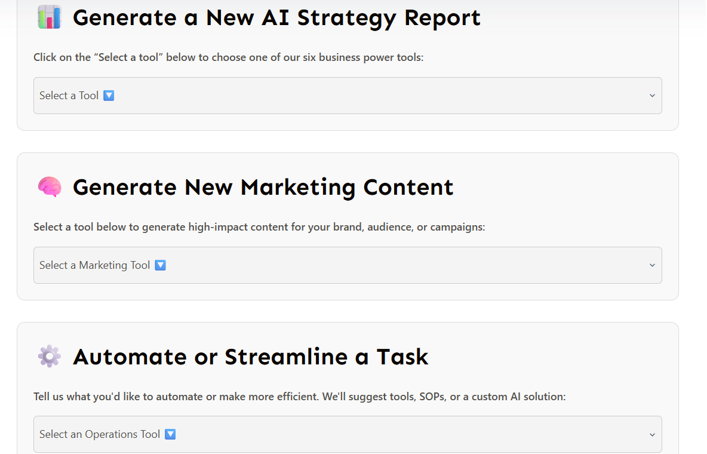Click the 'Automate or Streamline a Task' heading

[250, 357]
